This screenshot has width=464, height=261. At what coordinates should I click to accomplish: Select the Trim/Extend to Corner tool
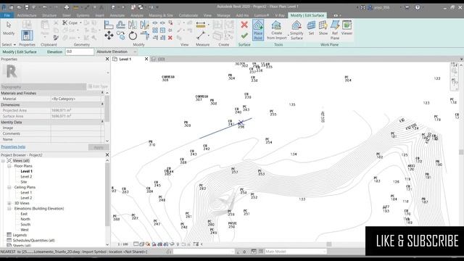pos(144,36)
